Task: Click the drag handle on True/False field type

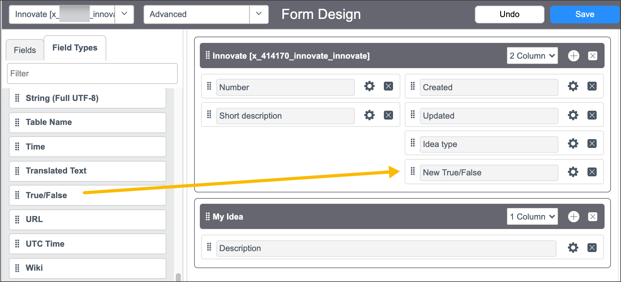Action: [17, 195]
